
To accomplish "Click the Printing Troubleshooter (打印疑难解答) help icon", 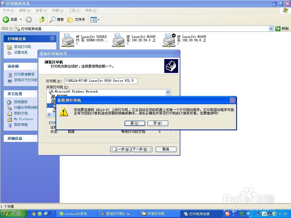I will click(10, 75).
